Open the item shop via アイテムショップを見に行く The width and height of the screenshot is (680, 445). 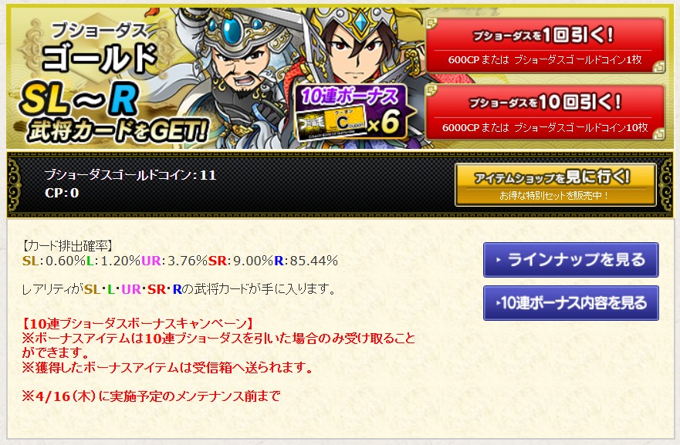click(556, 184)
